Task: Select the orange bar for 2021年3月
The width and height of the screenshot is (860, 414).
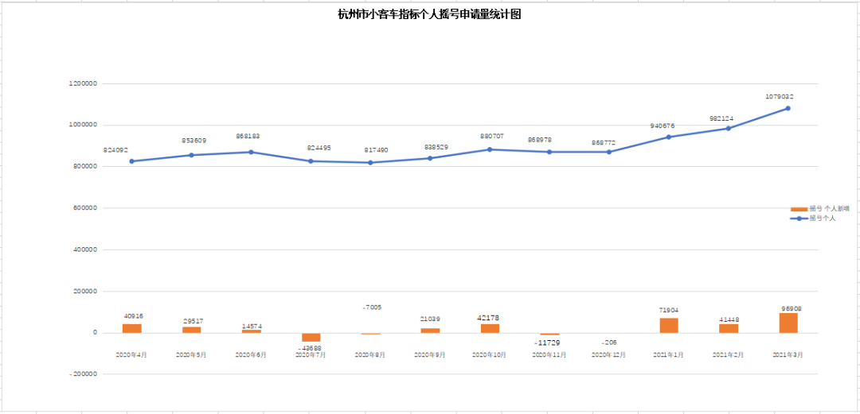Action: point(788,323)
